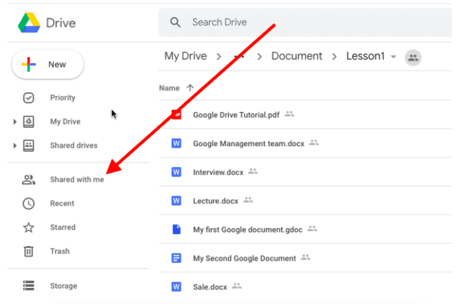Expand the Shared drives tree arrow

click(14, 145)
